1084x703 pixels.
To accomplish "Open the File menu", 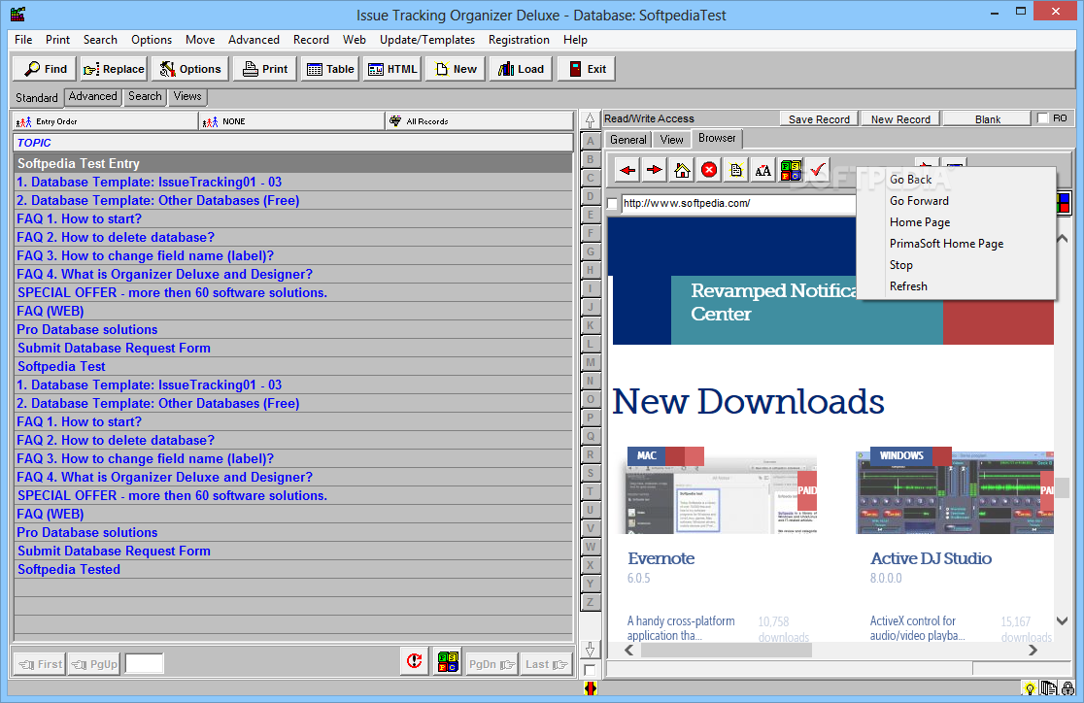I will tap(23, 40).
